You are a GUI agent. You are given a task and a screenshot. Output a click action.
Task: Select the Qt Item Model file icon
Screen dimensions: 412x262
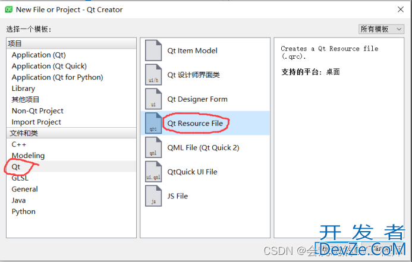(153, 50)
